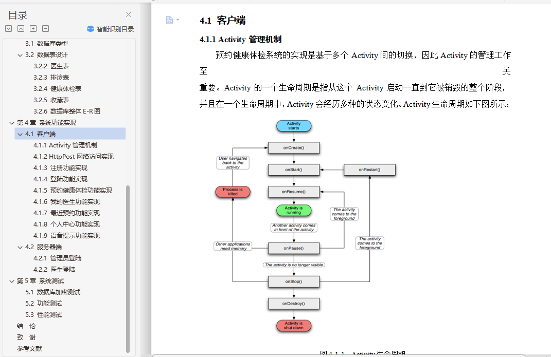Collapse the 3.2 数据表设计 section
Screen dimensions: 551x357
pyautogui.click(x=20, y=55)
